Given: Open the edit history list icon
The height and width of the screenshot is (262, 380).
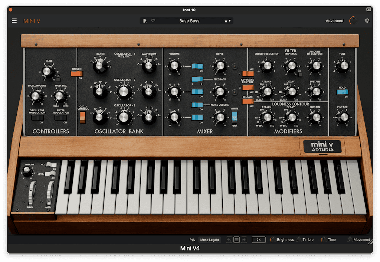Looking at the screenshot, I should tap(236, 240).
